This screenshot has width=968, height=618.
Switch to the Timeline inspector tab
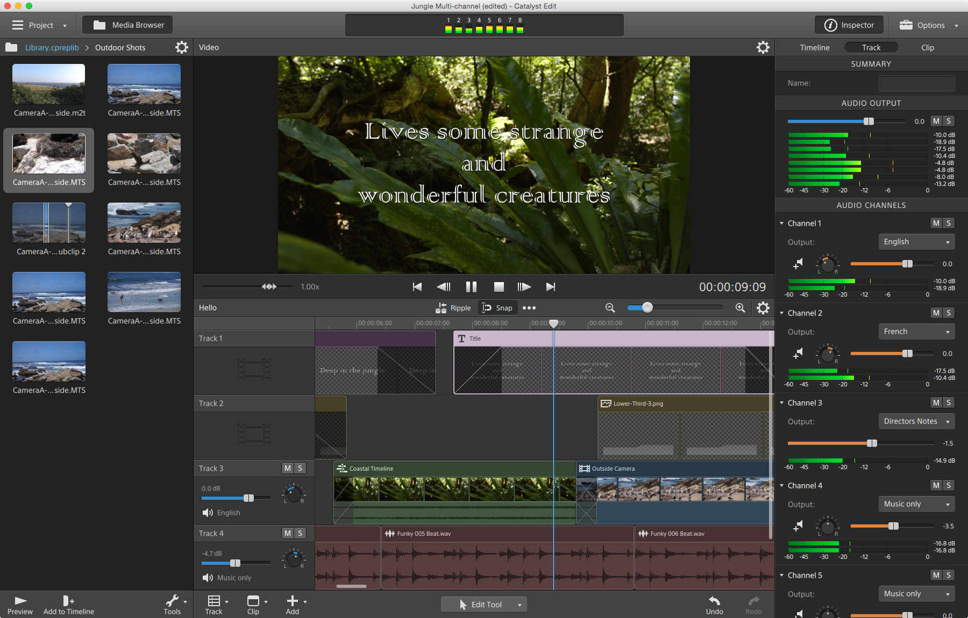point(815,47)
